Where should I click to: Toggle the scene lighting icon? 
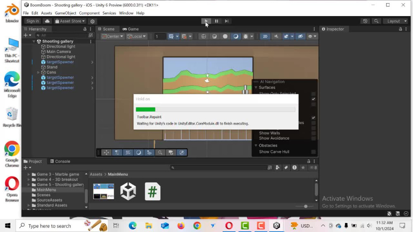236,37
